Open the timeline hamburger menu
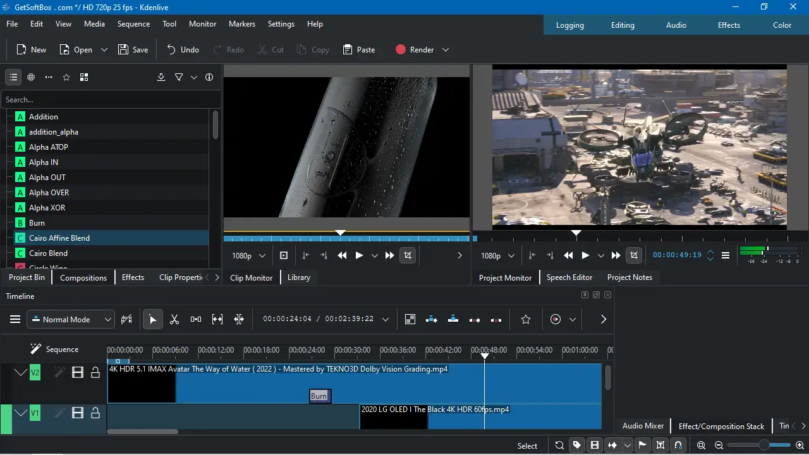This screenshot has width=809, height=455. [x=15, y=319]
